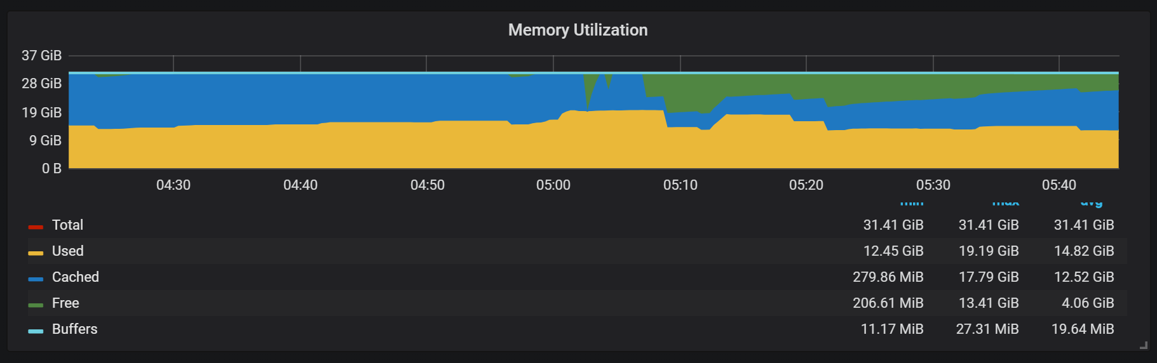Click the panel resize handle corner

click(1144, 345)
